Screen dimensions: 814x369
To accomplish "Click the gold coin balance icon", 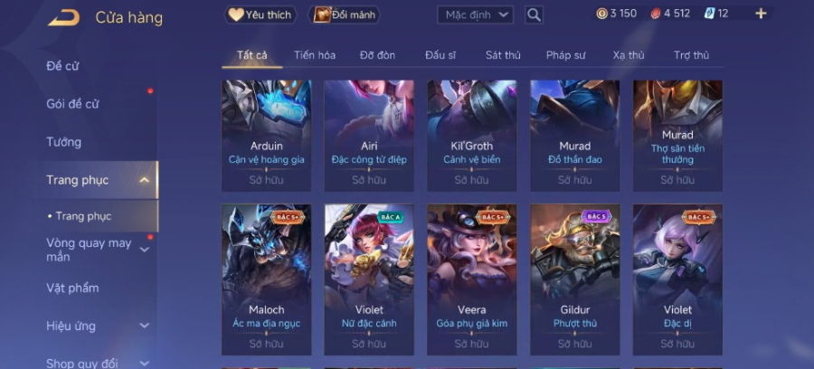I will click(x=601, y=14).
